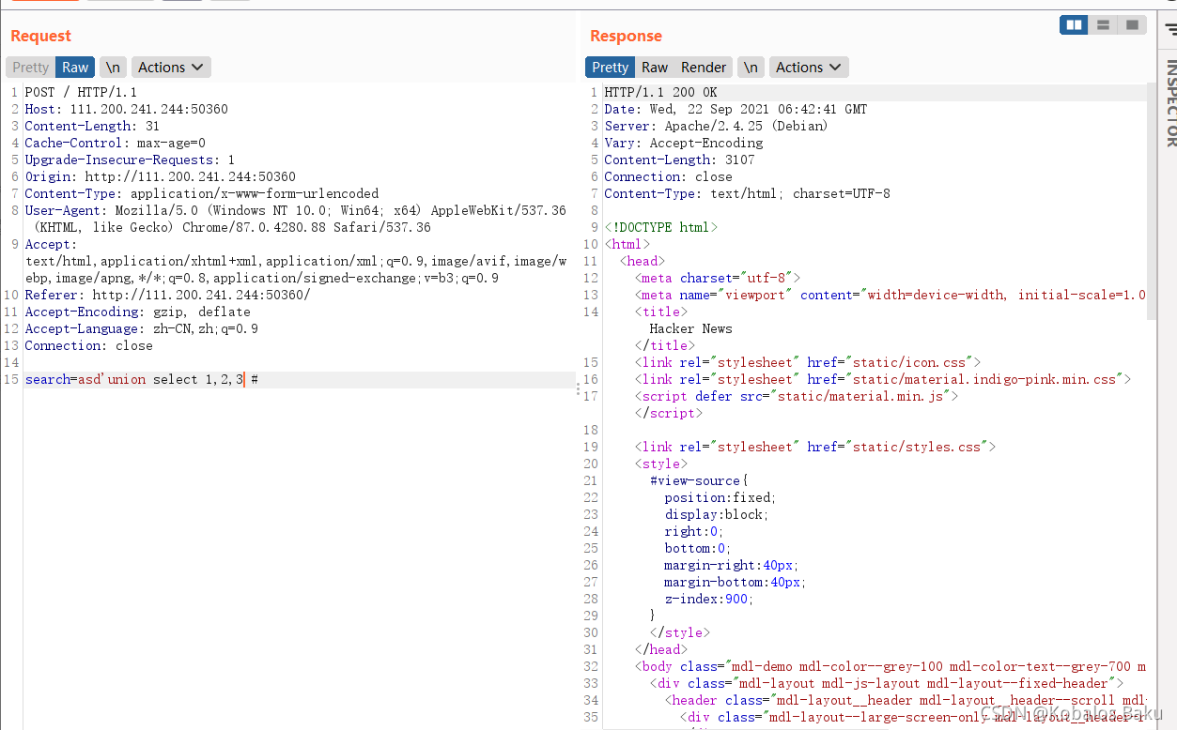Image resolution: width=1177 pixels, height=730 pixels.
Task: Switch to side-by-side request/response layout
Action: [1074, 25]
